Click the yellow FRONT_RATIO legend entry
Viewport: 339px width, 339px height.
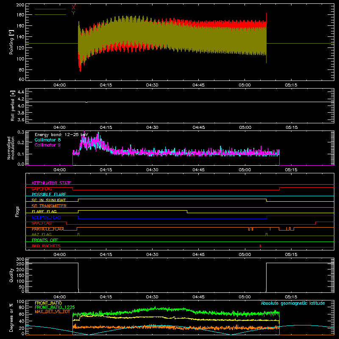click(x=48, y=303)
